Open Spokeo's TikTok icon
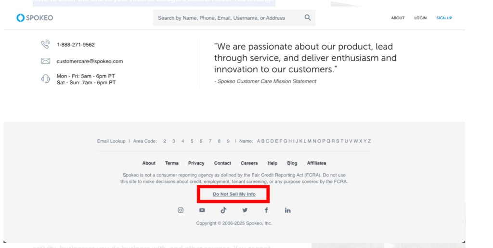Viewport: 493px width, 248px height. 223,210
